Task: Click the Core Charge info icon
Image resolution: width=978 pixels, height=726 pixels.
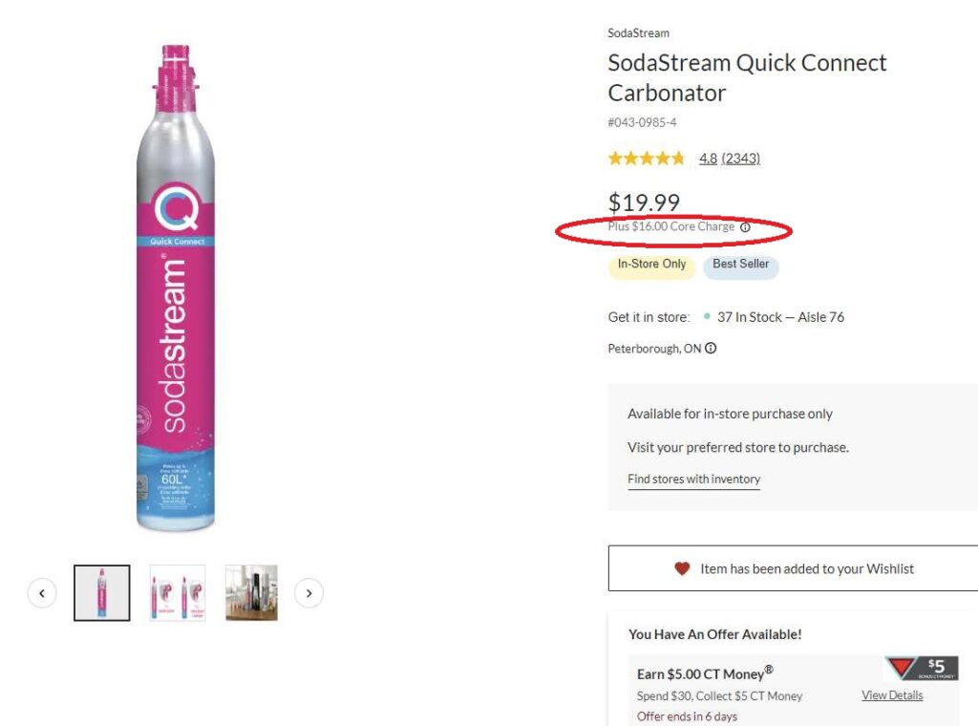Action: [745, 227]
